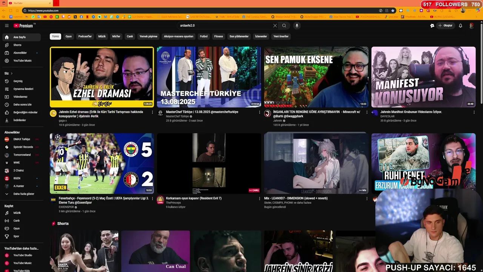The height and width of the screenshot is (272, 483).
Task: Select Son yüklenenler chip
Action: 239,37
